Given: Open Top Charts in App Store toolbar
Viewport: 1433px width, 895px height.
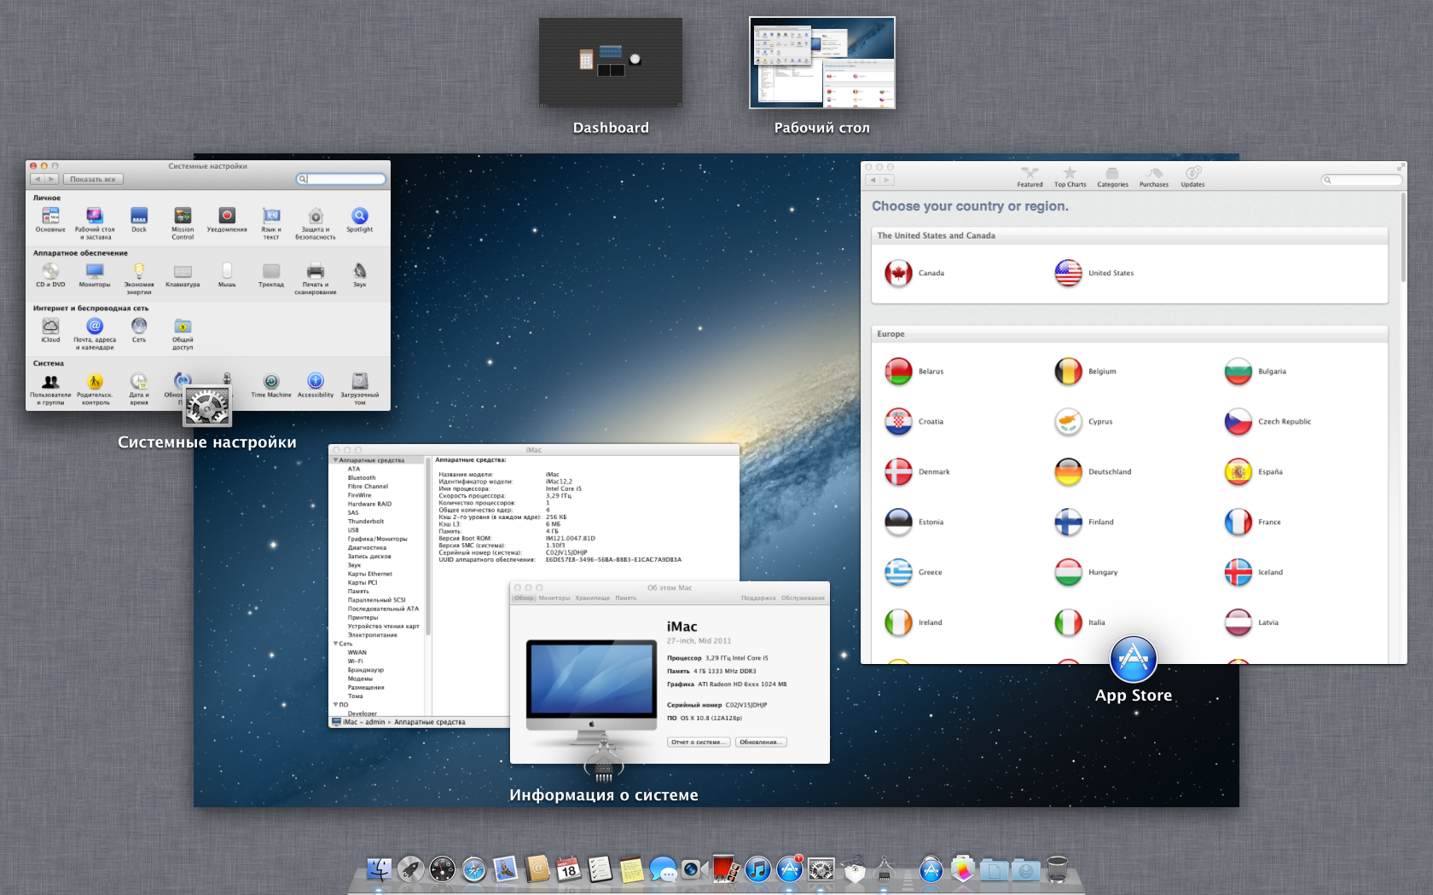Looking at the screenshot, I should 1070,177.
